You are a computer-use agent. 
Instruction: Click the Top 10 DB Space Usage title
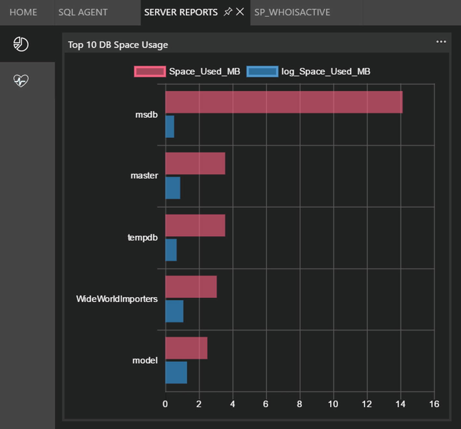[x=118, y=45]
